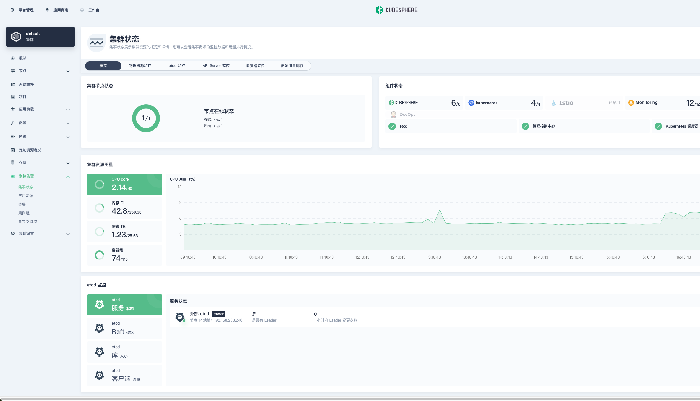Collapse the Monitoring & Alerting menu chevron

click(x=68, y=177)
